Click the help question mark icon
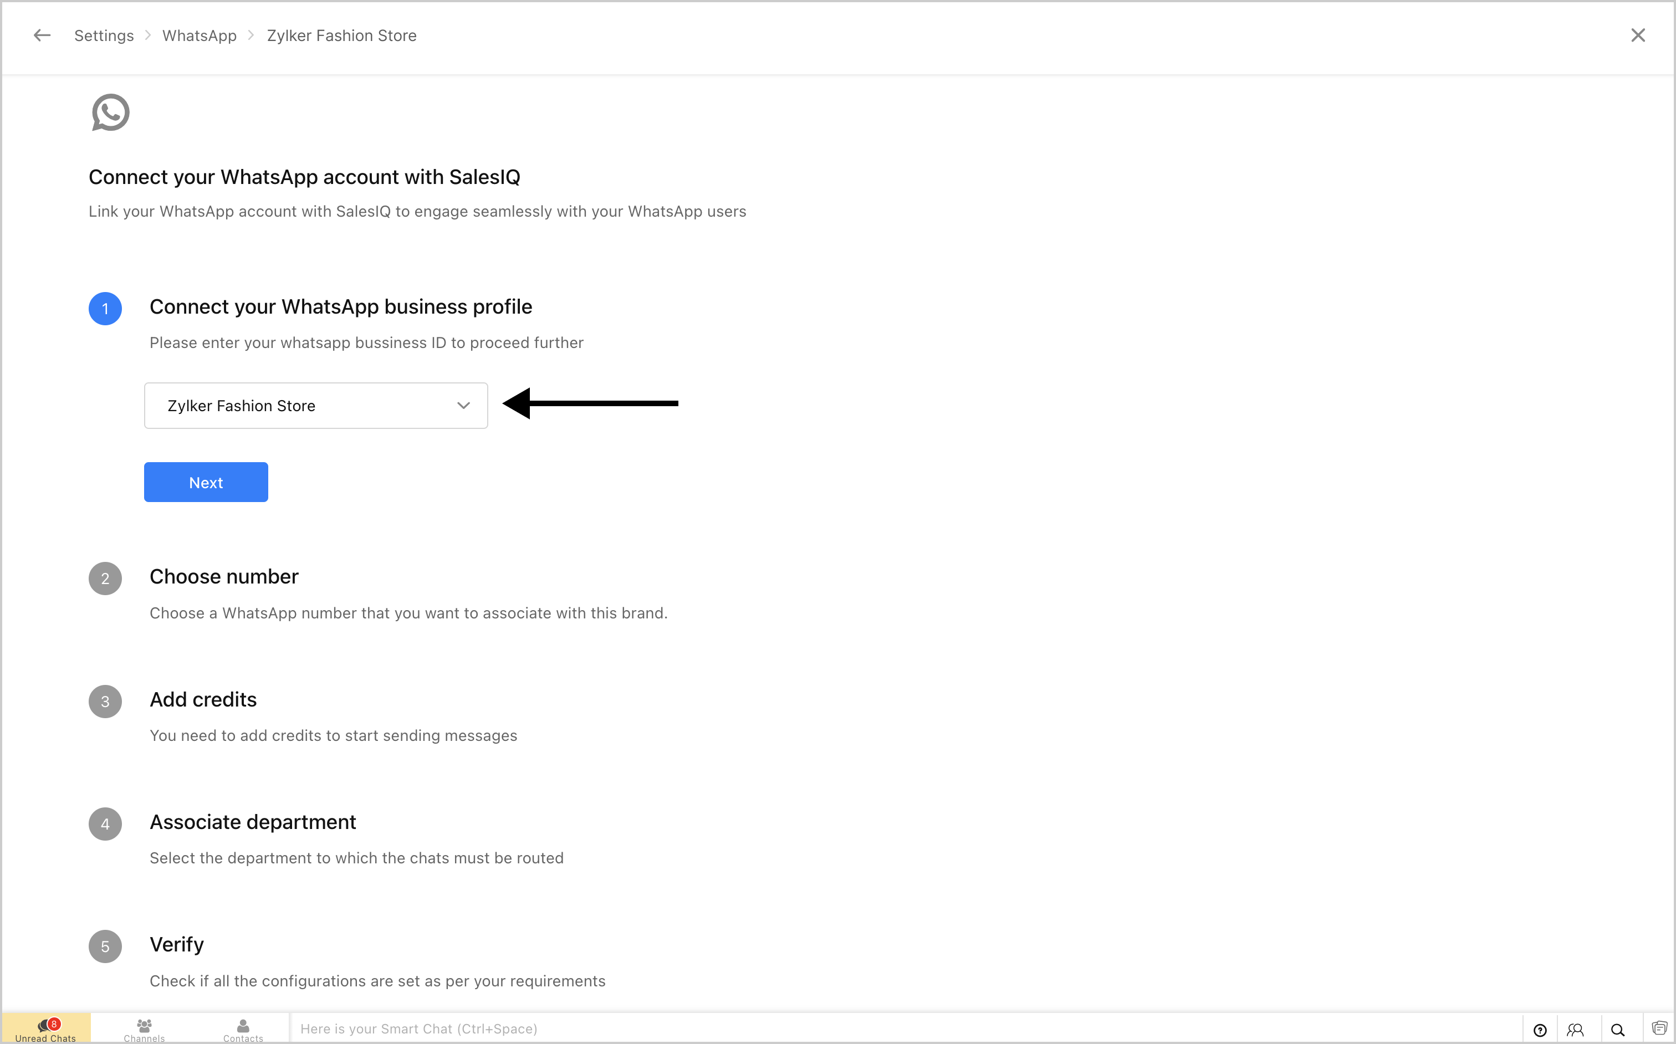The width and height of the screenshot is (1676, 1044). [x=1539, y=1030]
